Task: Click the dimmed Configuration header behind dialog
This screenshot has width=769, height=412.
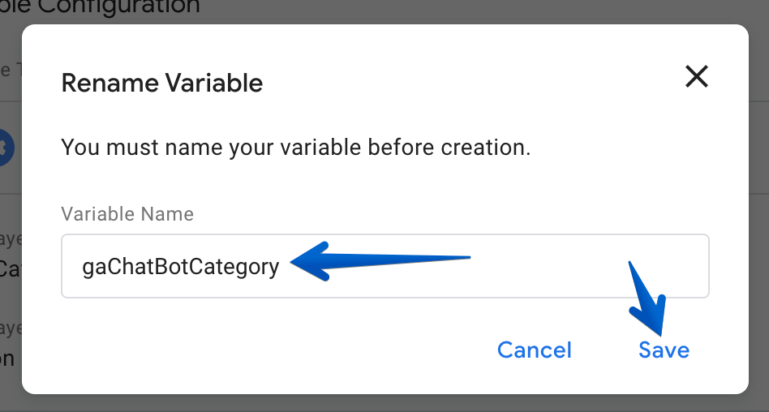Action: (x=100, y=6)
